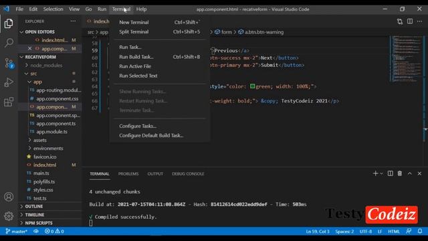Open the new terminal launch profile dropdown

(x=381, y=173)
